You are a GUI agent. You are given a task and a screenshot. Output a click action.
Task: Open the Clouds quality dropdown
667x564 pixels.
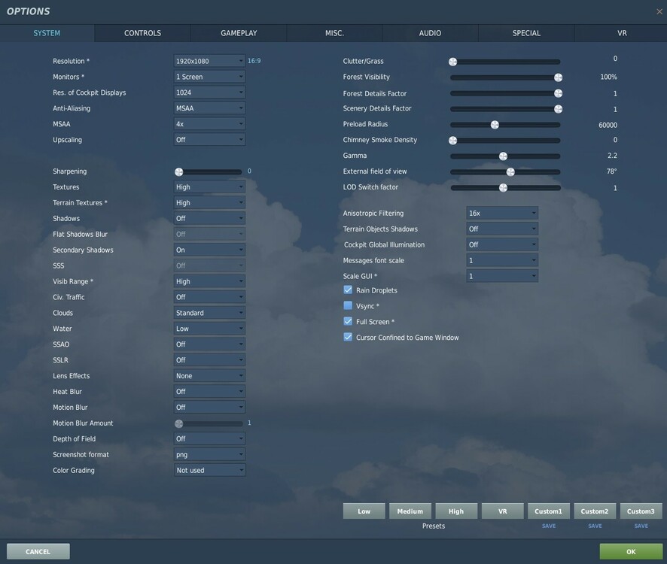point(209,312)
